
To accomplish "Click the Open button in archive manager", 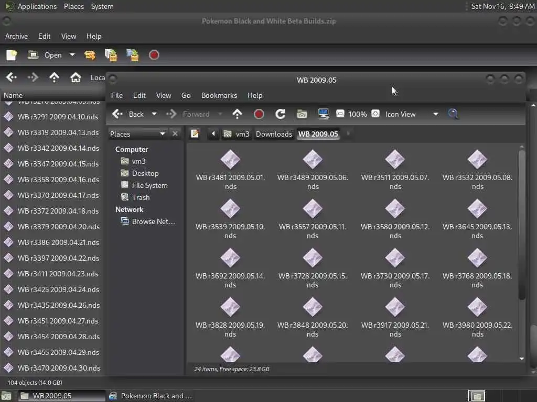I will tap(45, 55).
